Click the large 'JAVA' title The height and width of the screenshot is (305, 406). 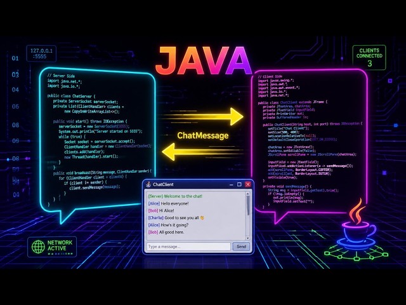coord(204,61)
